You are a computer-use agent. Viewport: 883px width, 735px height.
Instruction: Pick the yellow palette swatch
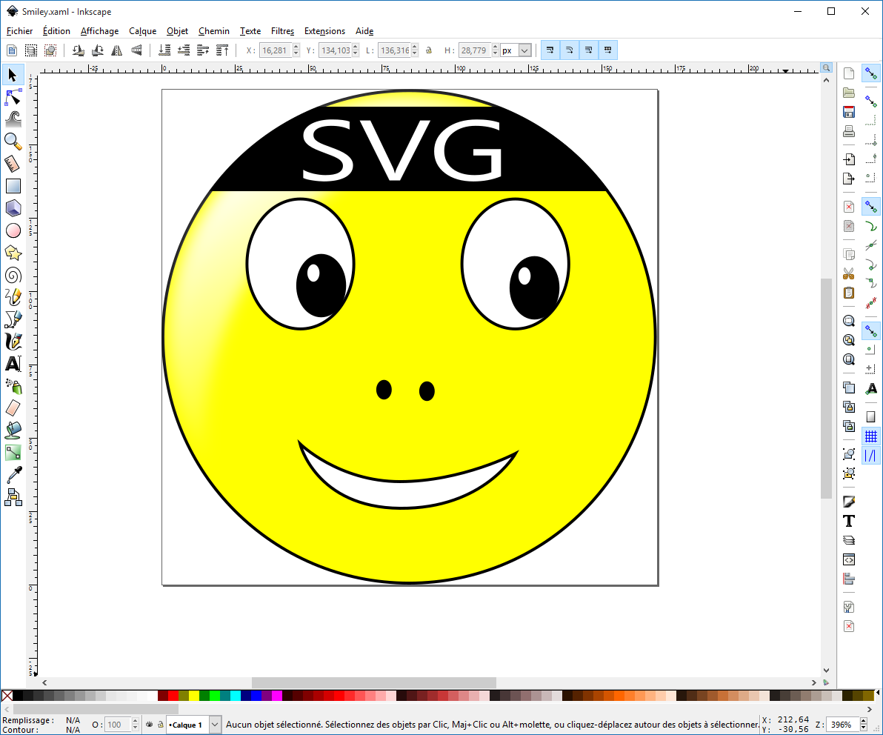click(x=194, y=696)
